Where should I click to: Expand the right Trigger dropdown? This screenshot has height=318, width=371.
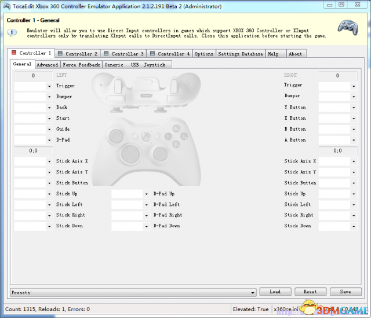(354, 86)
